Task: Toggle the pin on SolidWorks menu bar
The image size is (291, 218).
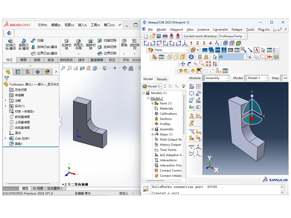Action: [x=120, y=25]
